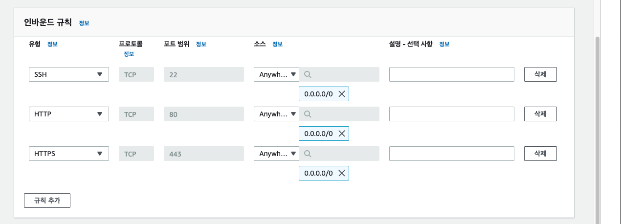Click the vertical page scrollbar
621x224 pixels.
point(597,130)
